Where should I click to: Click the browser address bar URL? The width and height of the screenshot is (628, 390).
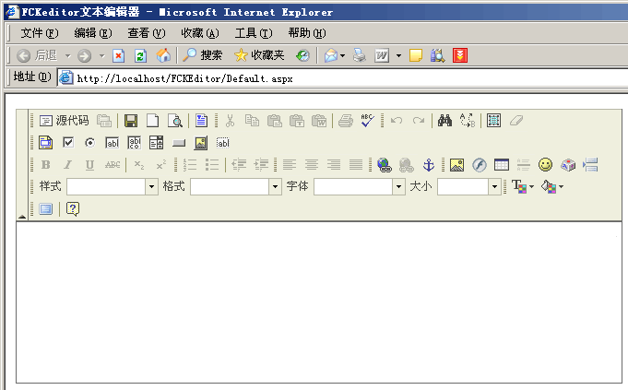pyautogui.click(x=184, y=78)
